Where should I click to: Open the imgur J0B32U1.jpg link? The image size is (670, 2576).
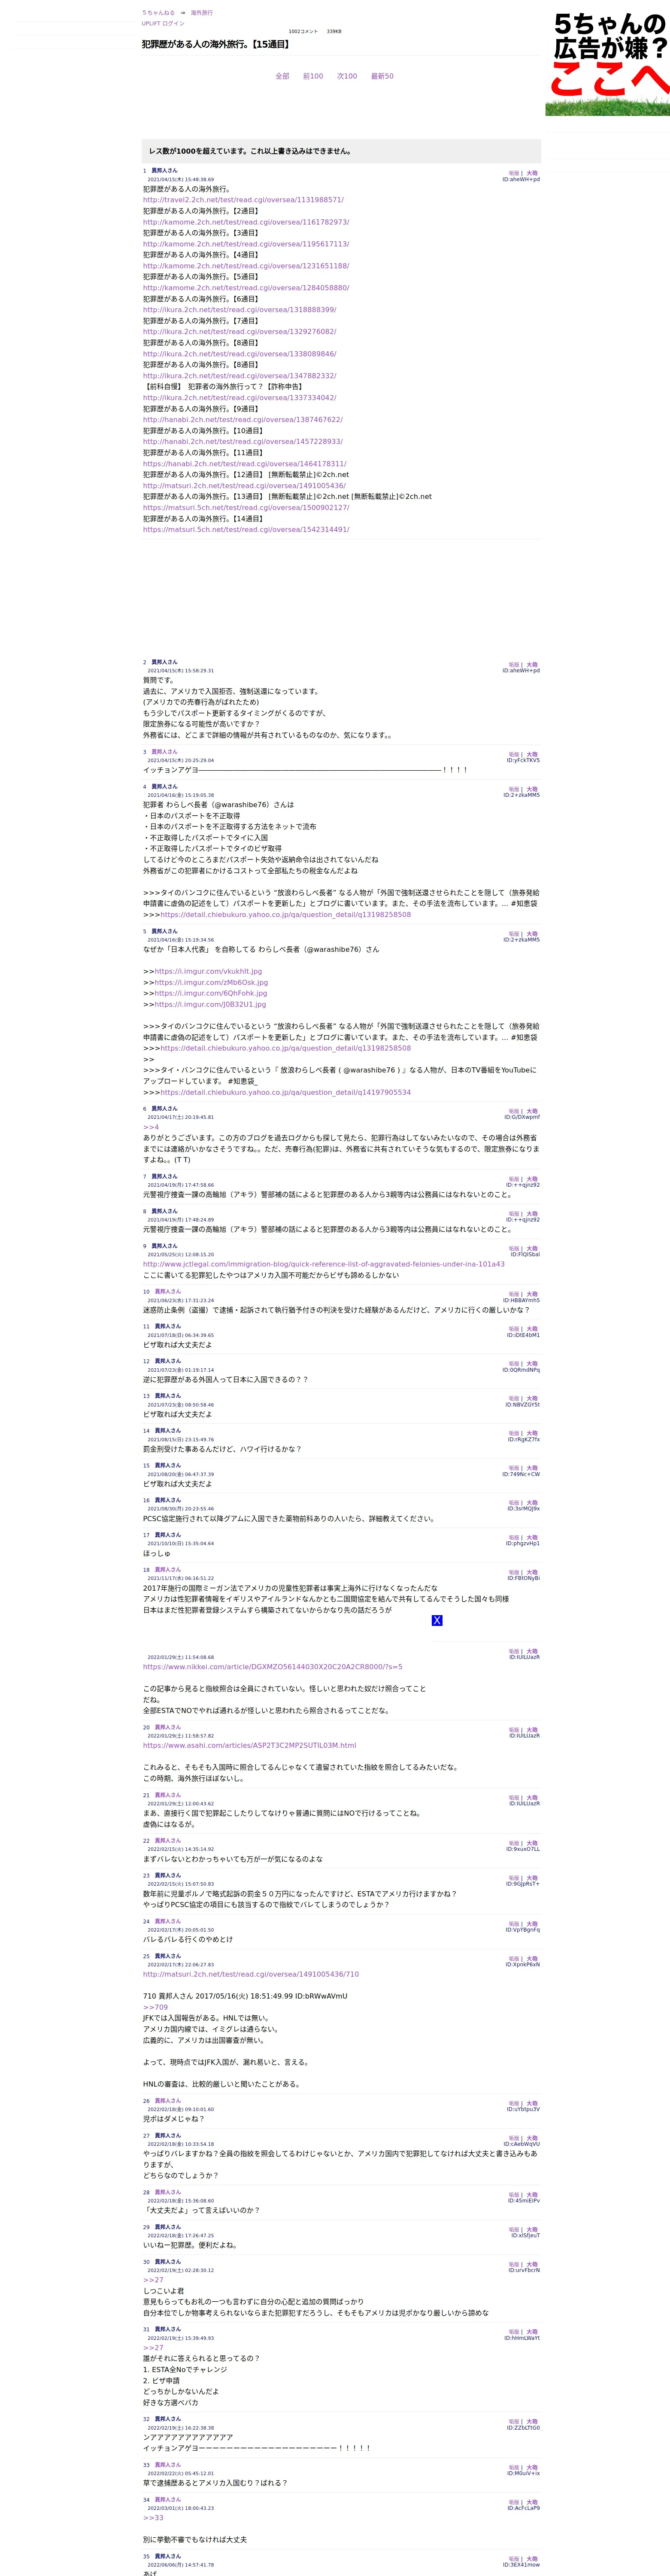tap(210, 1004)
